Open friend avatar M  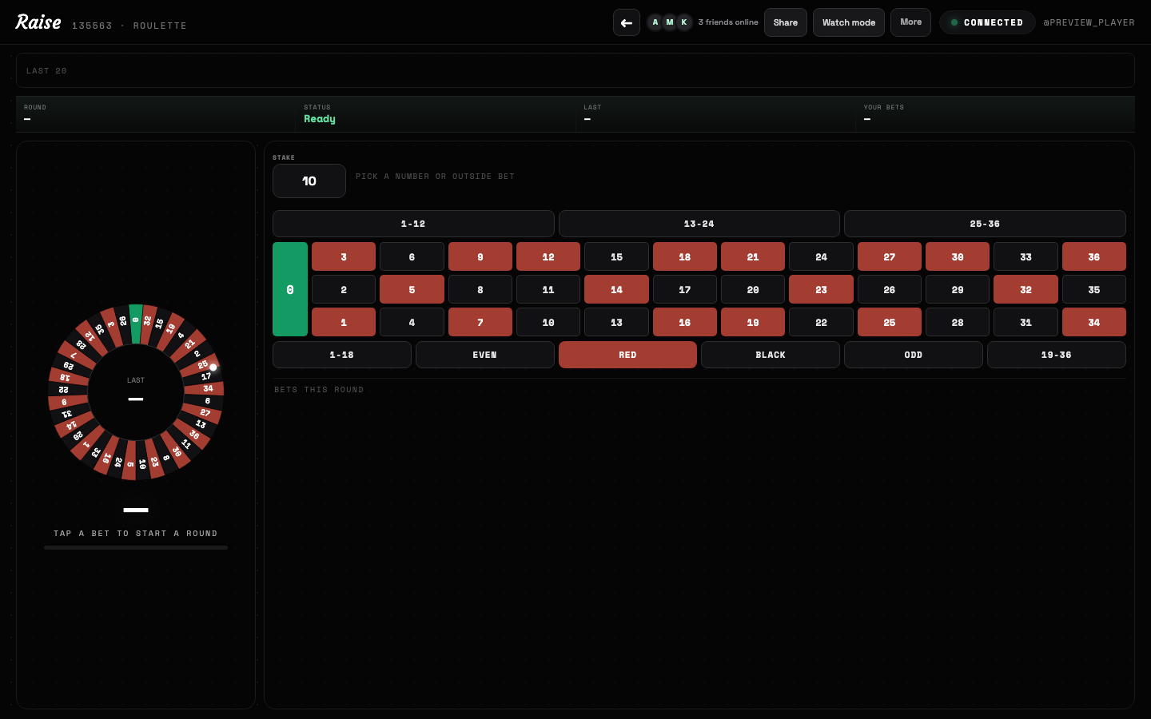pos(670,22)
